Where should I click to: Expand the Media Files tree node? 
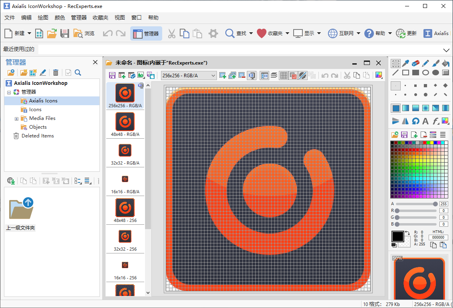click(x=16, y=118)
